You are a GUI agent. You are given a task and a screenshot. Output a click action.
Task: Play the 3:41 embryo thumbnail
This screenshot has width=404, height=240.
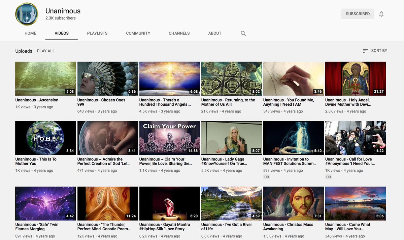pyautogui.click(x=108, y=138)
